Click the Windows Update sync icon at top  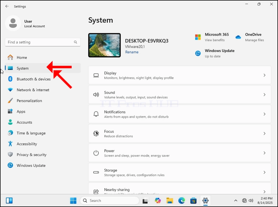pos(198,53)
